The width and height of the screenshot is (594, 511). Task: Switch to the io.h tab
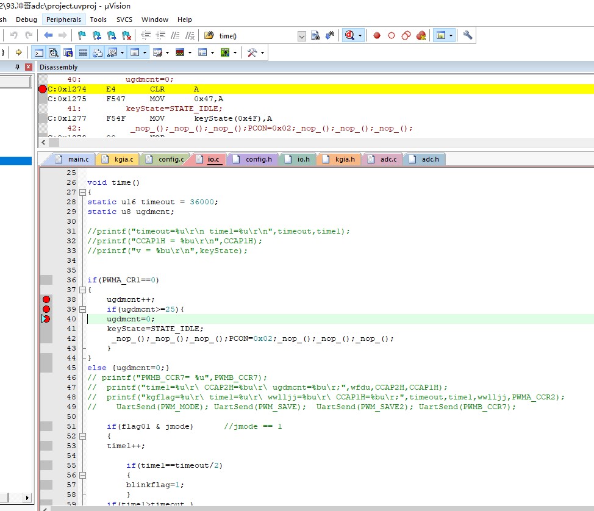point(298,160)
